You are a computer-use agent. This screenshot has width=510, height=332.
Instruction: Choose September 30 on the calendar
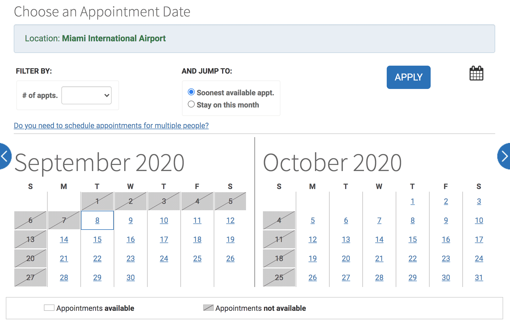(130, 277)
